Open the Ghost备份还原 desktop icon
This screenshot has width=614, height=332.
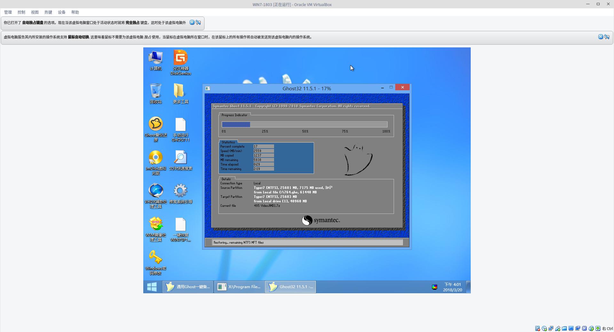(156, 124)
